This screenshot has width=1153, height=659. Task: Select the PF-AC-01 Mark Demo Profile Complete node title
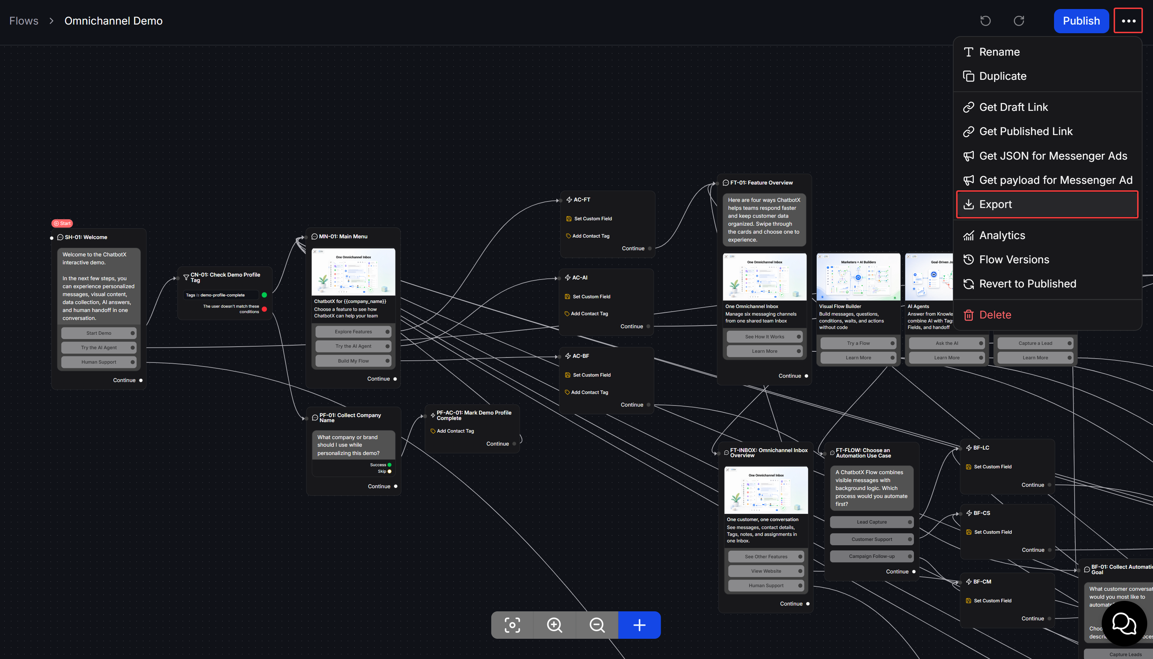tap(474, 416)
